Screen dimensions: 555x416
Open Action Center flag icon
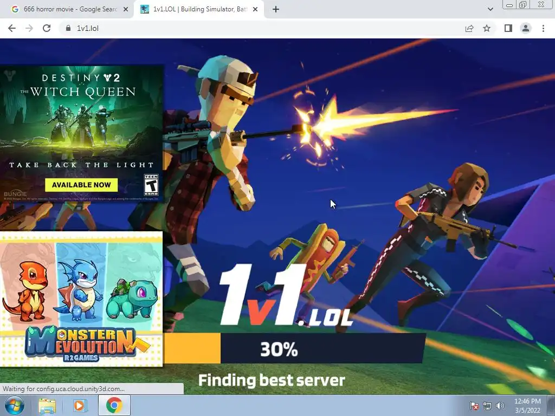coord(474,406)
